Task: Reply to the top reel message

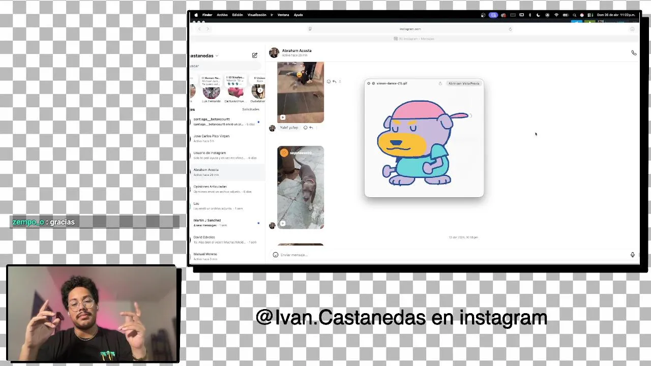Action: (x=334, y=81)
